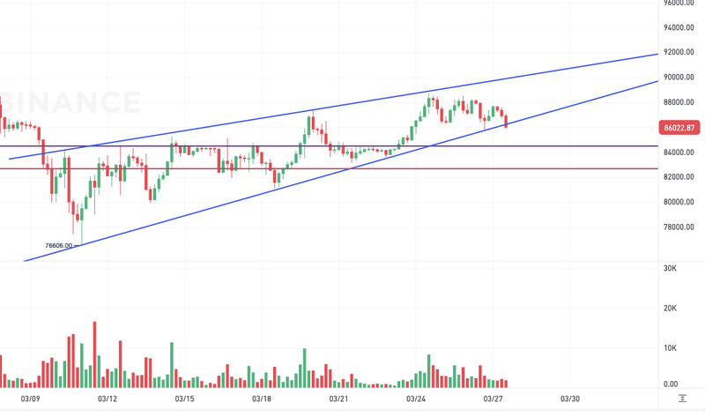Click the 03/15 date on time axis
Screen dimensions: 705x417
click(185, 399)
